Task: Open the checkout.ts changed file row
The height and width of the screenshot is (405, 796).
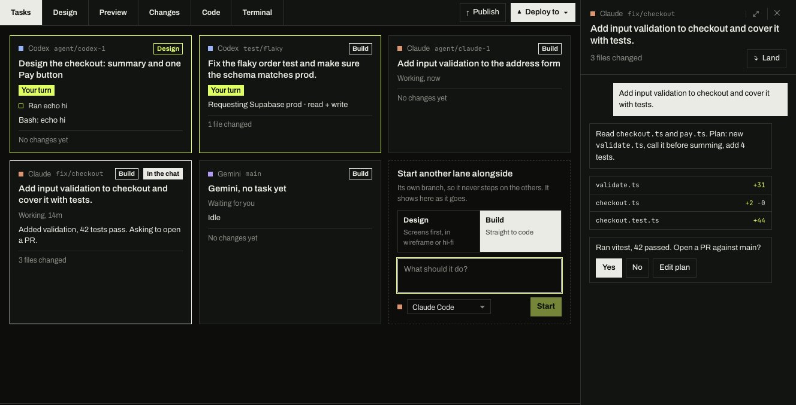Action: click(680, 203)
